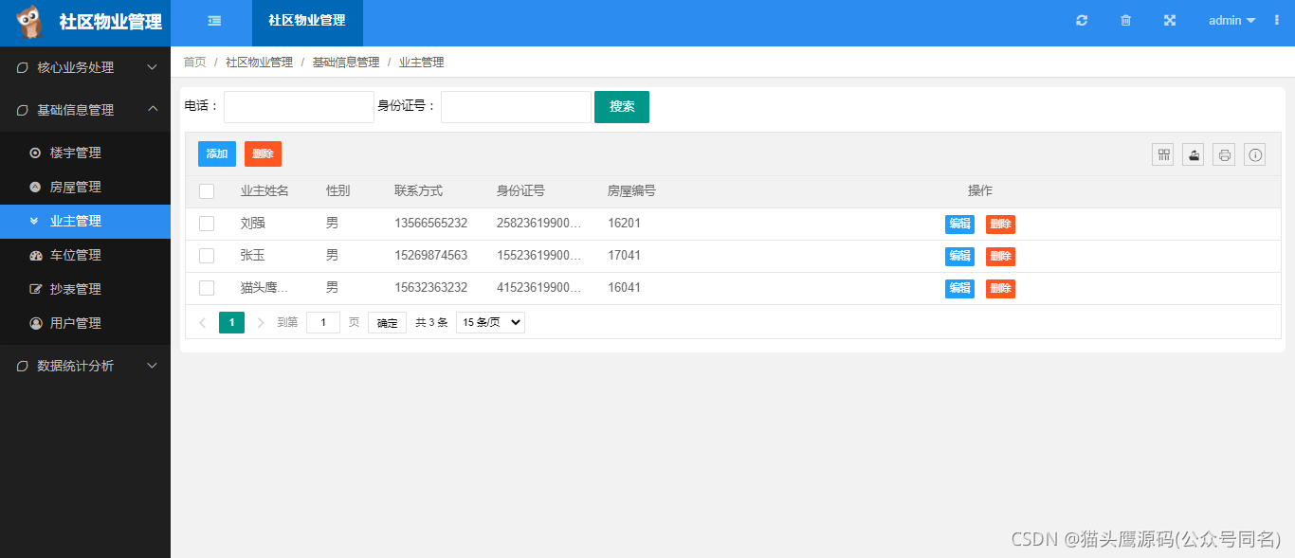Open the column filter grid icon
The width and height of the screenshot is (1295, 558).
pyautogui.click(x=1163, y=154)
